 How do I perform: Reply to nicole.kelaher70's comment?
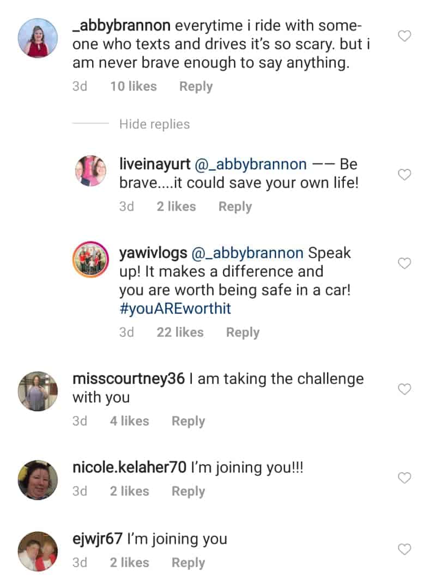[188, 491]
